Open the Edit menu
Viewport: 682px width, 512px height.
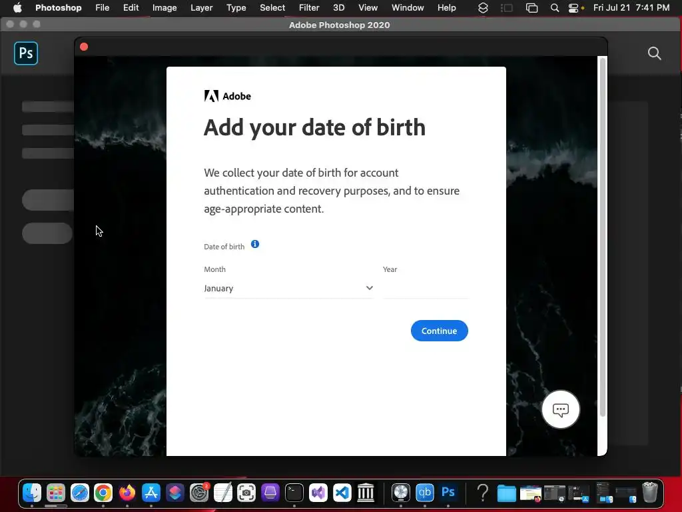(131, 8)
